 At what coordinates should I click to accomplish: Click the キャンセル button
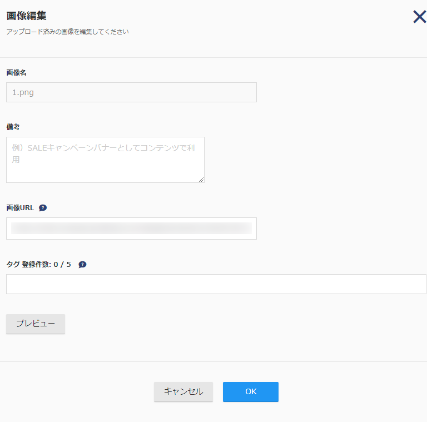pyautogui.click(x=183, y=392)
